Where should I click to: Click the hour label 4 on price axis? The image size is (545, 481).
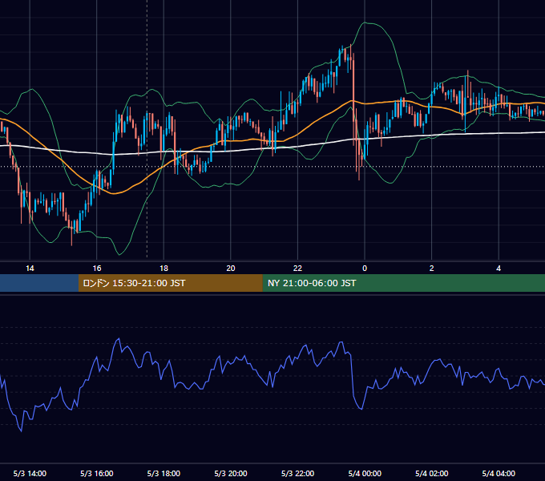pos(499,269)
